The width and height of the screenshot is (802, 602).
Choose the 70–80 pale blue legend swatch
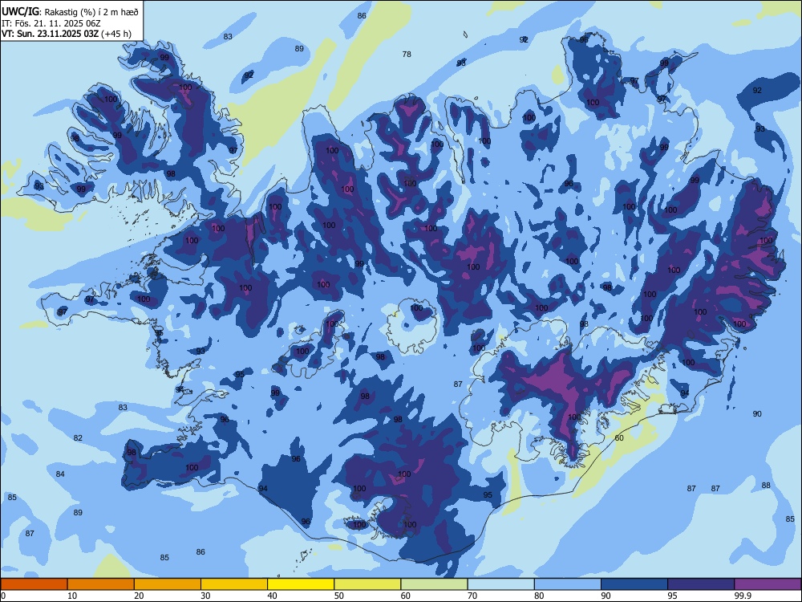[x=500, y=584]
